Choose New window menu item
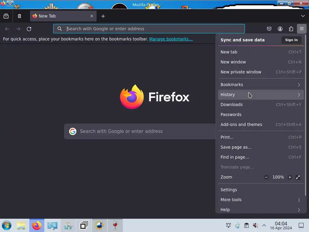Image resolution: width=309 pixels, height=232 pixels. (x=261, y=62)
